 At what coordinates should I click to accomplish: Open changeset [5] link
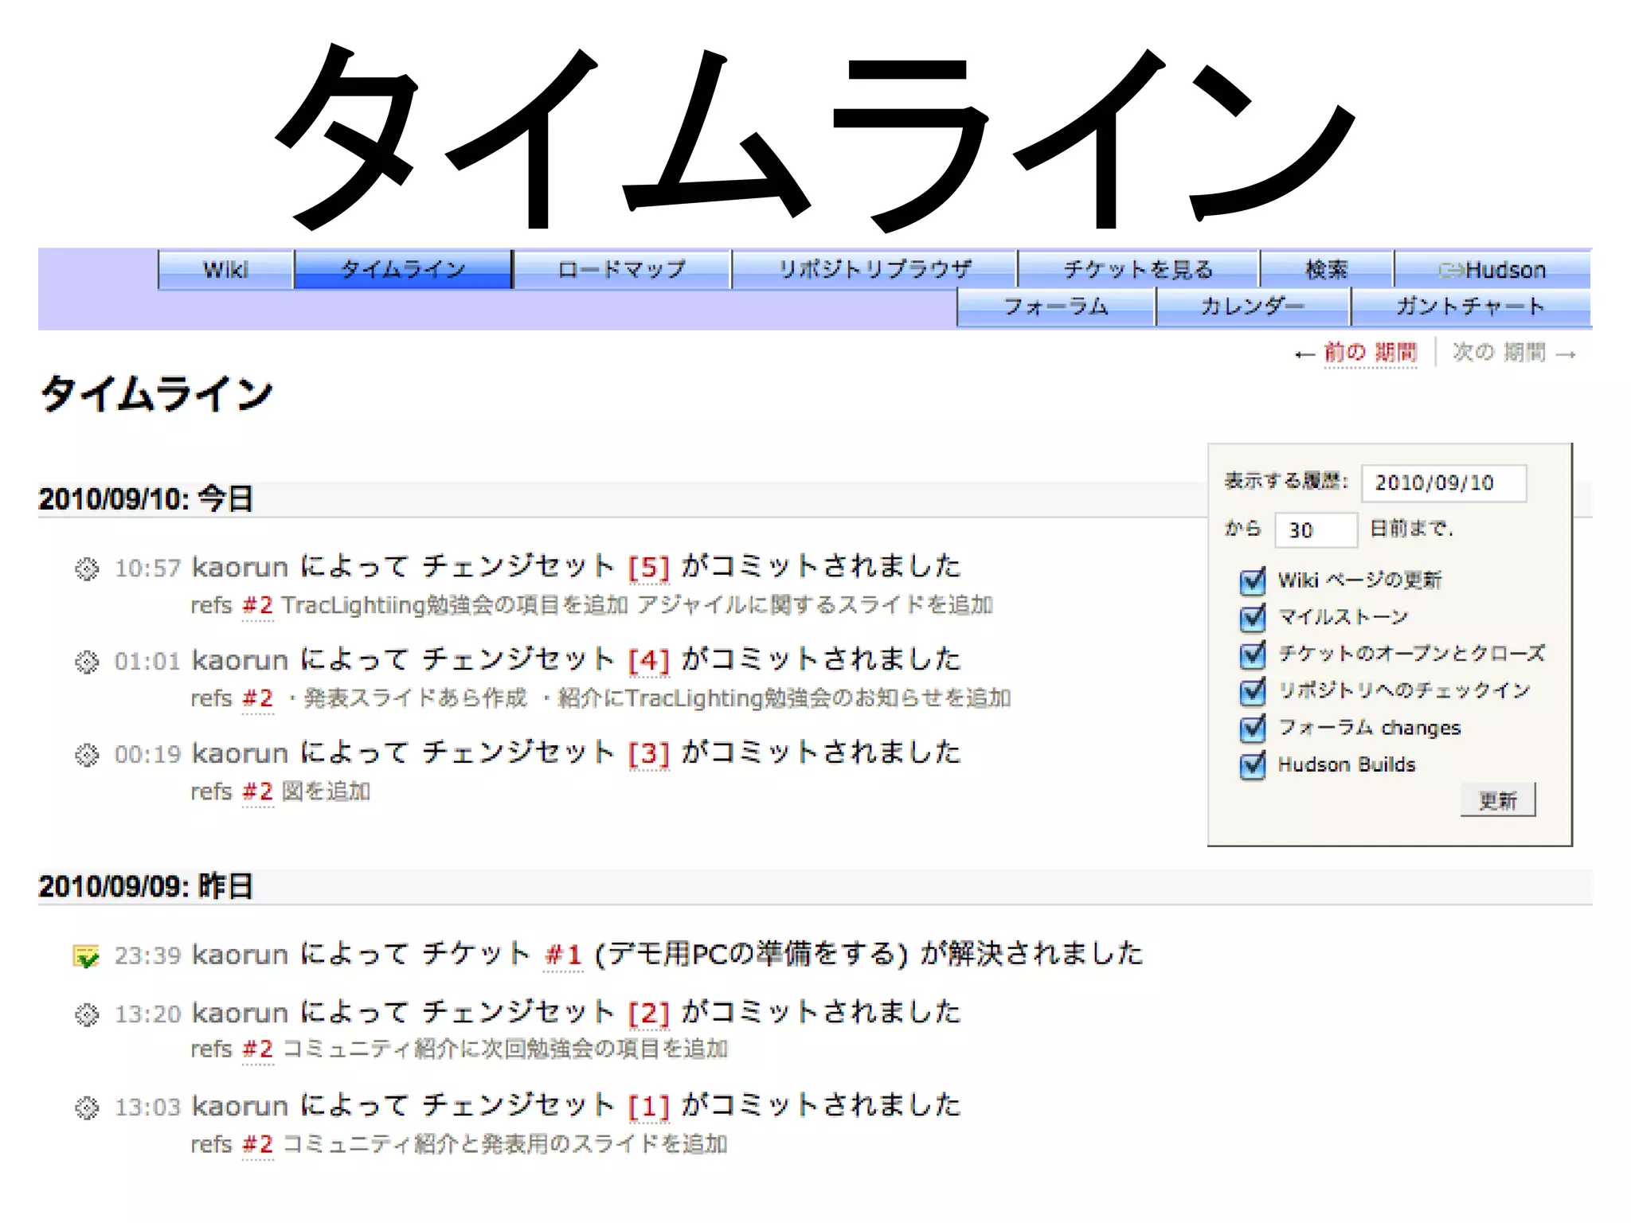[x=648, y=568]
